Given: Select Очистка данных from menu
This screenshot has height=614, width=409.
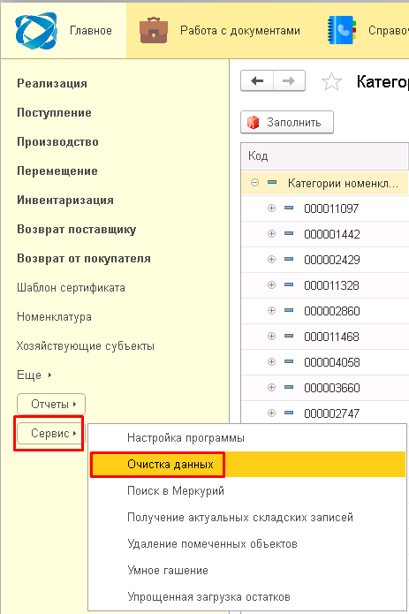Looking at the screenshot, I should click(x=247, y=465).
